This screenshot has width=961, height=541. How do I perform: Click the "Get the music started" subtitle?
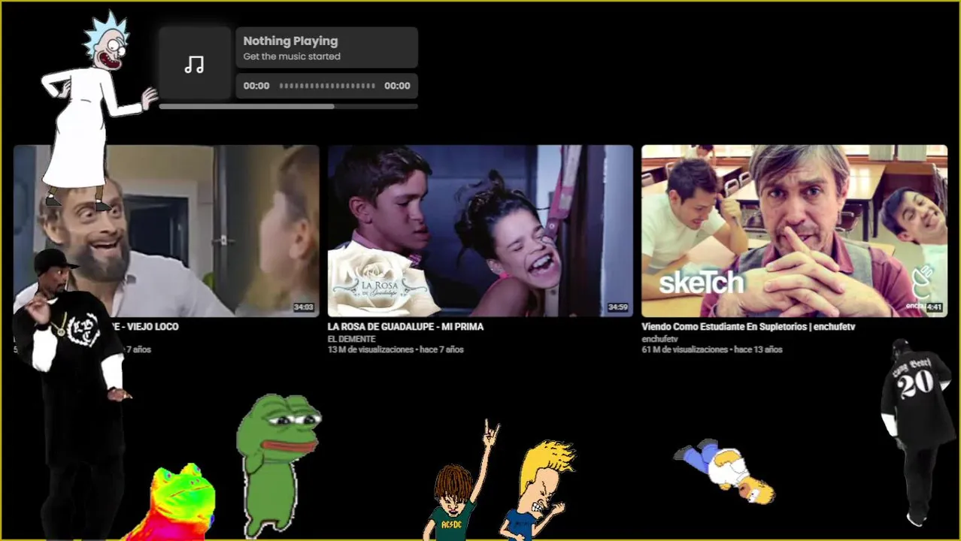(x=292, y=56)
